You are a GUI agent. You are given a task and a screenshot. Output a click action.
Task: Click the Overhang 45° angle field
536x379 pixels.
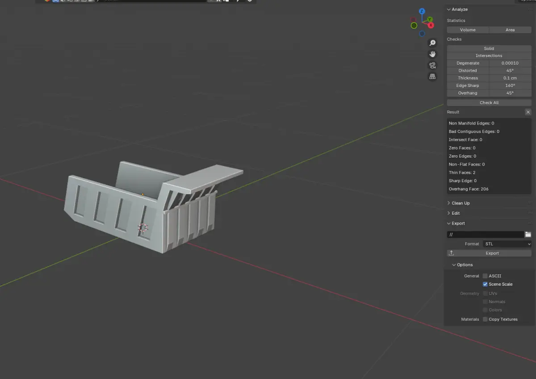click(x=511, y=93)
